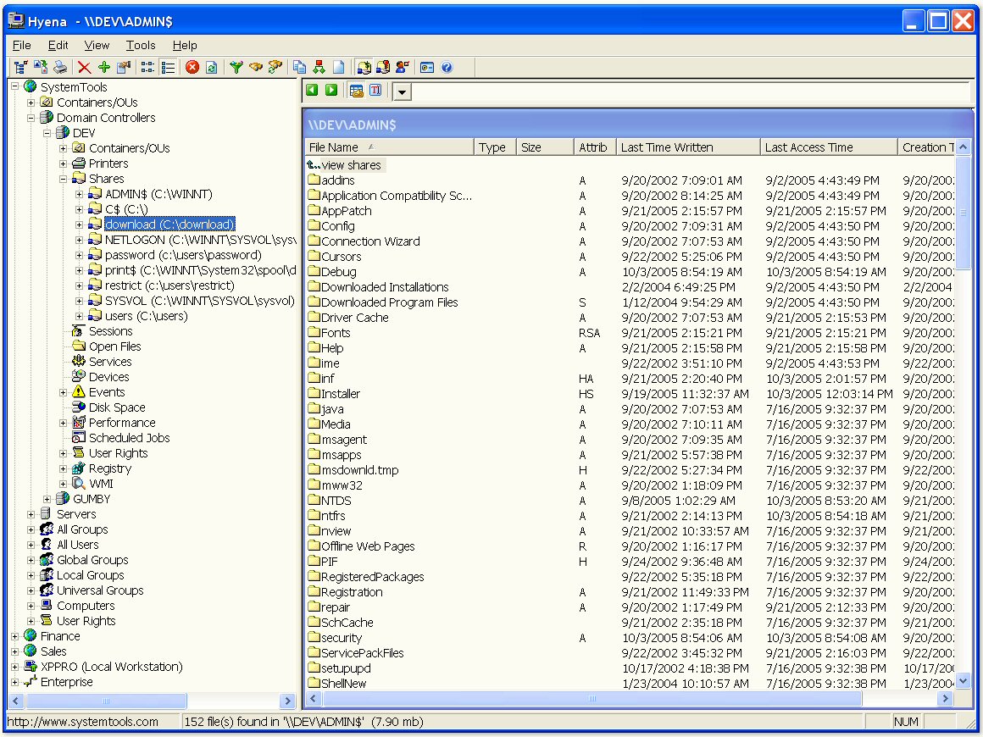Viewport: 983px width, 737px height.
Task: Click the green plus add icon
Action: [104, 67]
